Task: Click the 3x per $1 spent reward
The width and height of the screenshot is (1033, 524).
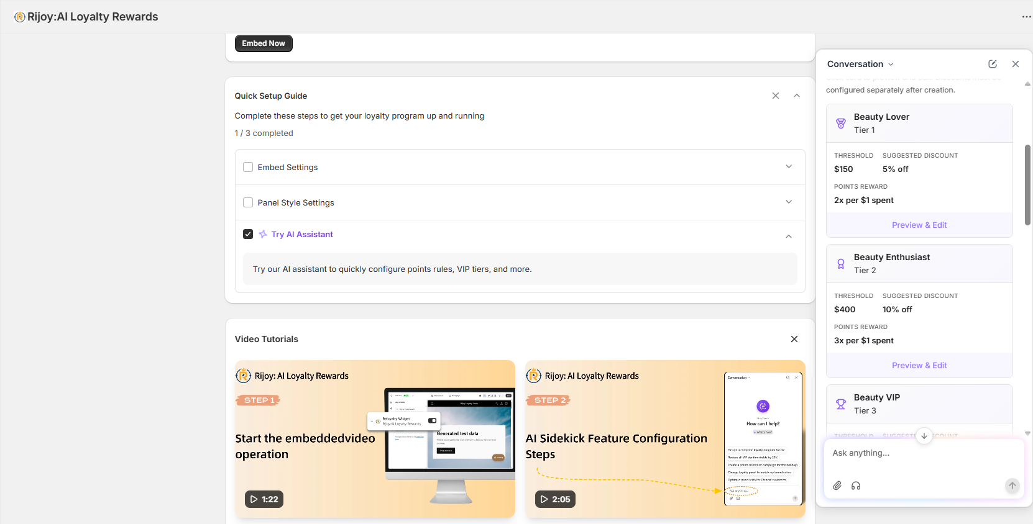Action: 864,340
